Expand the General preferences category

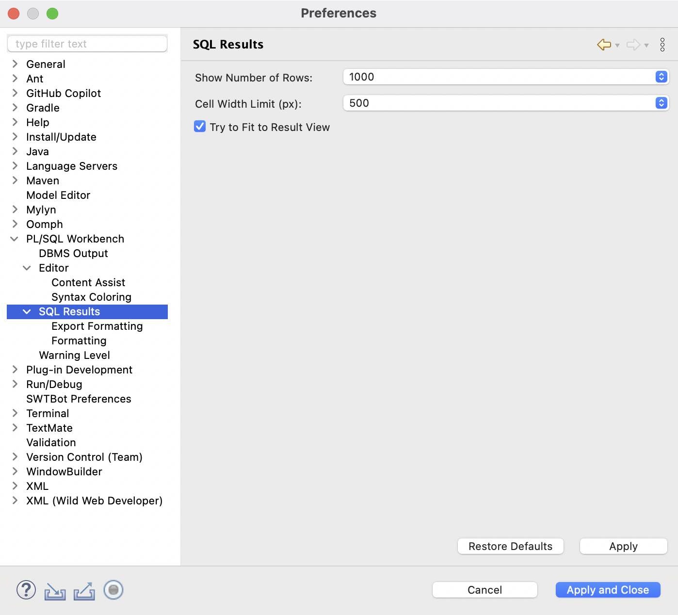click(x=15, y=64)
